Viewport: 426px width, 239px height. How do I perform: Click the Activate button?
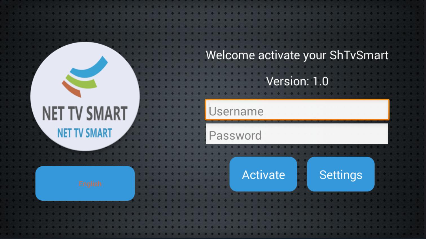tap(263, 174)
